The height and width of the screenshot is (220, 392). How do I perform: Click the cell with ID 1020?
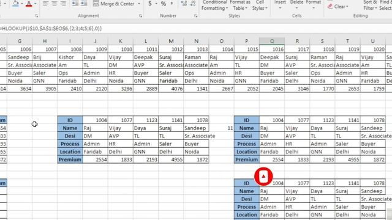373,50
